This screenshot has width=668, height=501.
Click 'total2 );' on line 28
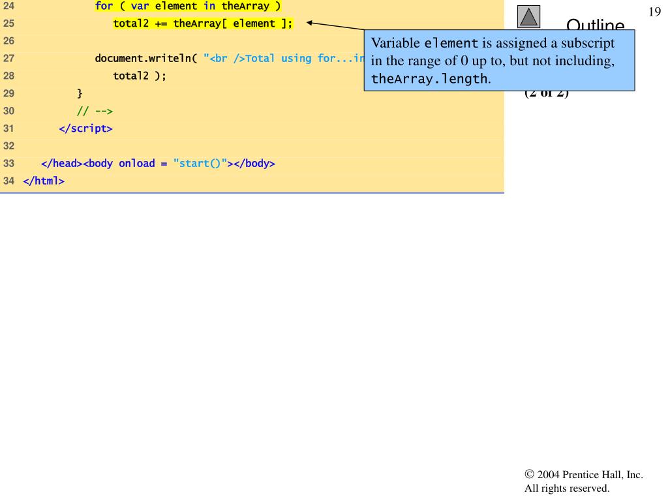(x=140, y=76)
